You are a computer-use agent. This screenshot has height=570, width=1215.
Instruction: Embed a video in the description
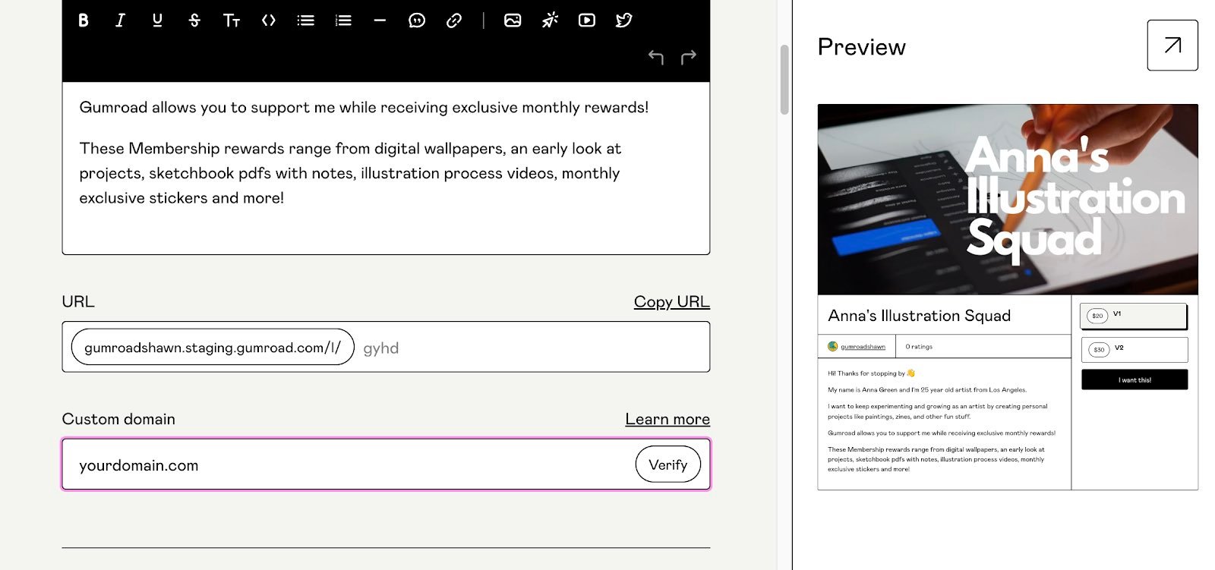click(587, 20)
